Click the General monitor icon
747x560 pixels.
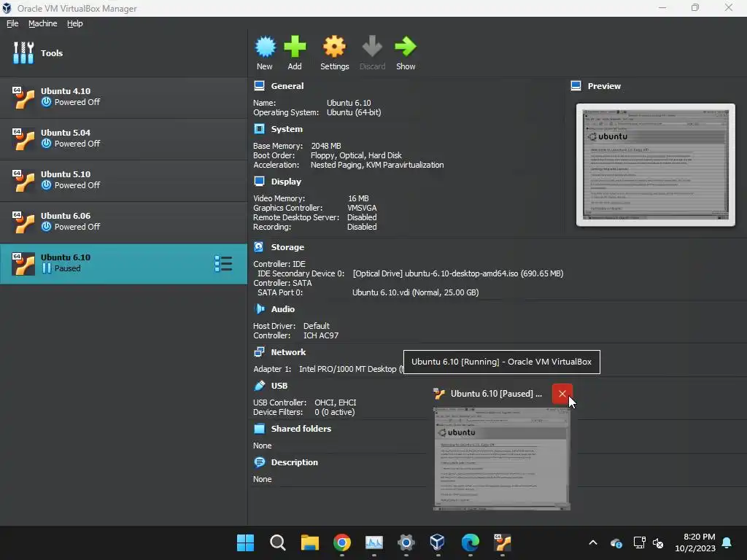coord(259,86)
